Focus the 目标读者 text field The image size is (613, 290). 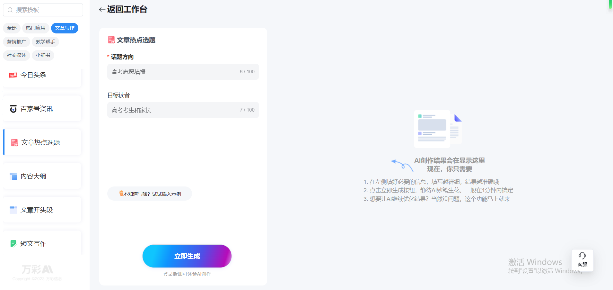point(173,110)
